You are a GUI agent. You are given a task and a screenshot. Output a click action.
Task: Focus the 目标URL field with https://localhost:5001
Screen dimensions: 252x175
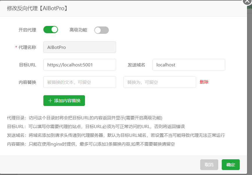79,65
